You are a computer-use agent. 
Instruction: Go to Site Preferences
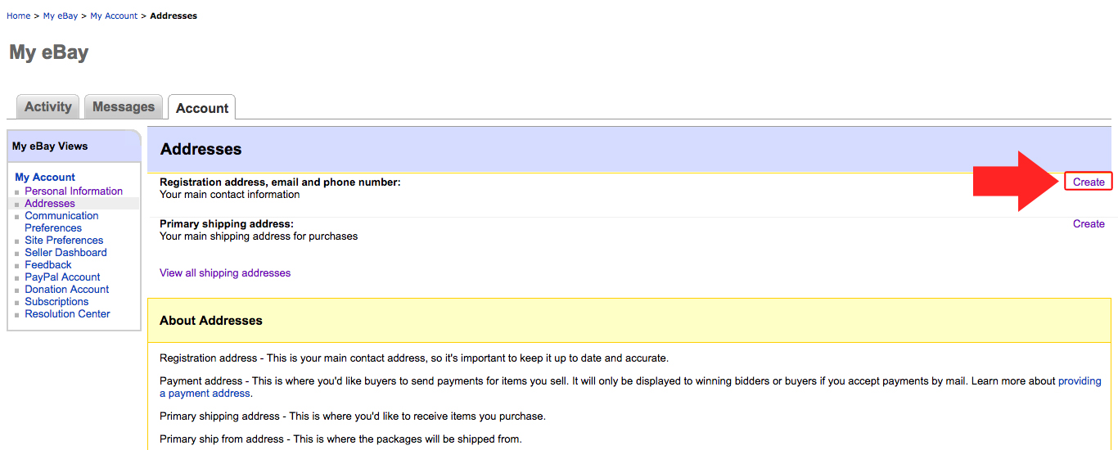pyautogui.click(x=64, y=241)
